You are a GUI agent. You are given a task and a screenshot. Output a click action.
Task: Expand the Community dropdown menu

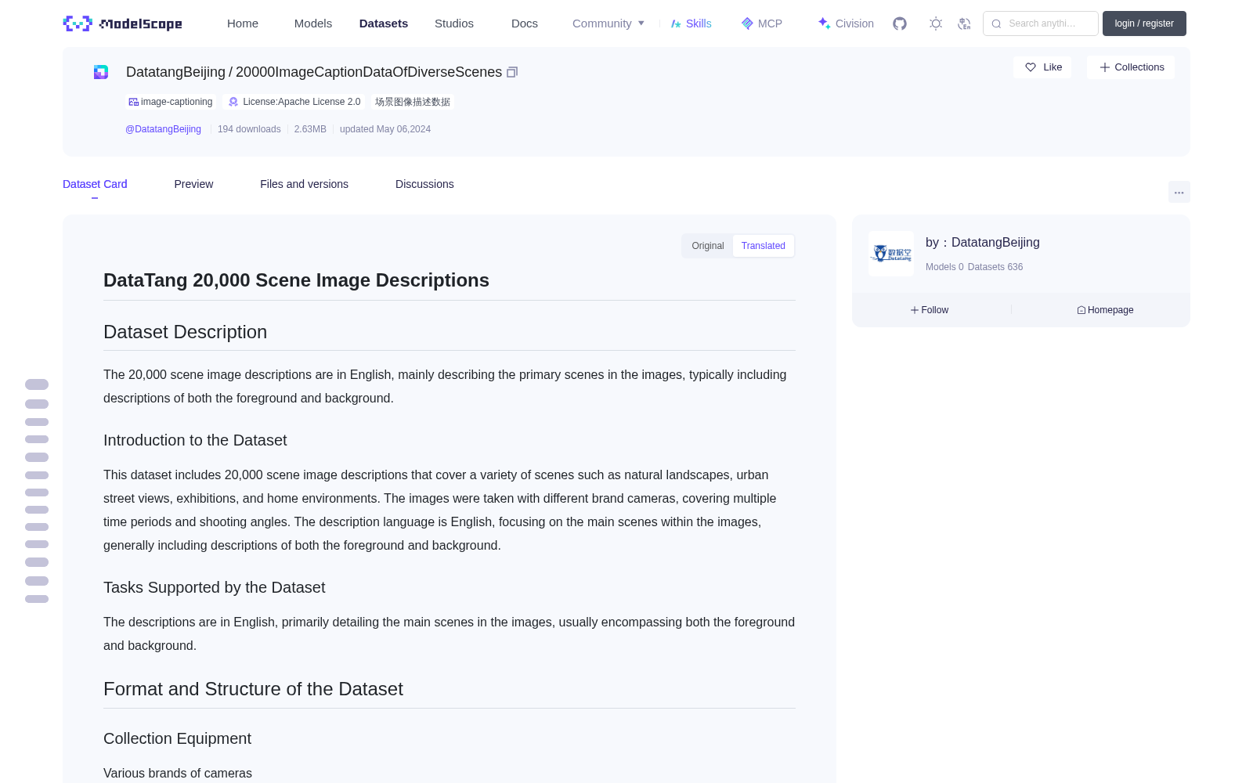(608, 23)
